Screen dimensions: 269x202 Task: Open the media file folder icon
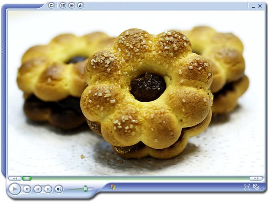tap(51, 5)
